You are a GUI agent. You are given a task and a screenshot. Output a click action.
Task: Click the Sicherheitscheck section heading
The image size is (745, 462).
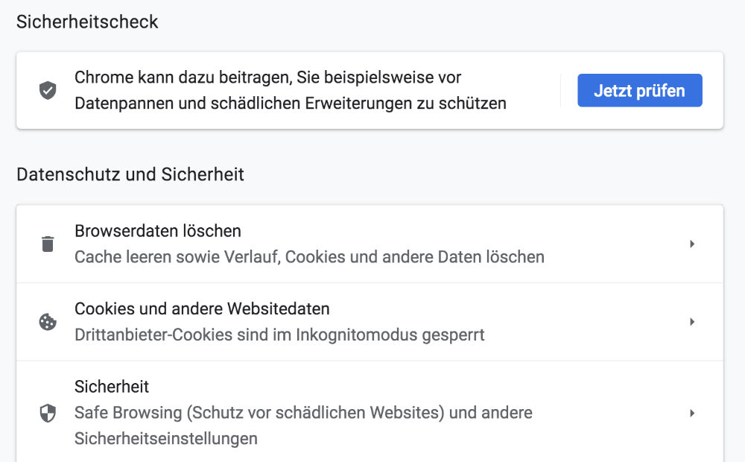pos(87,22)
